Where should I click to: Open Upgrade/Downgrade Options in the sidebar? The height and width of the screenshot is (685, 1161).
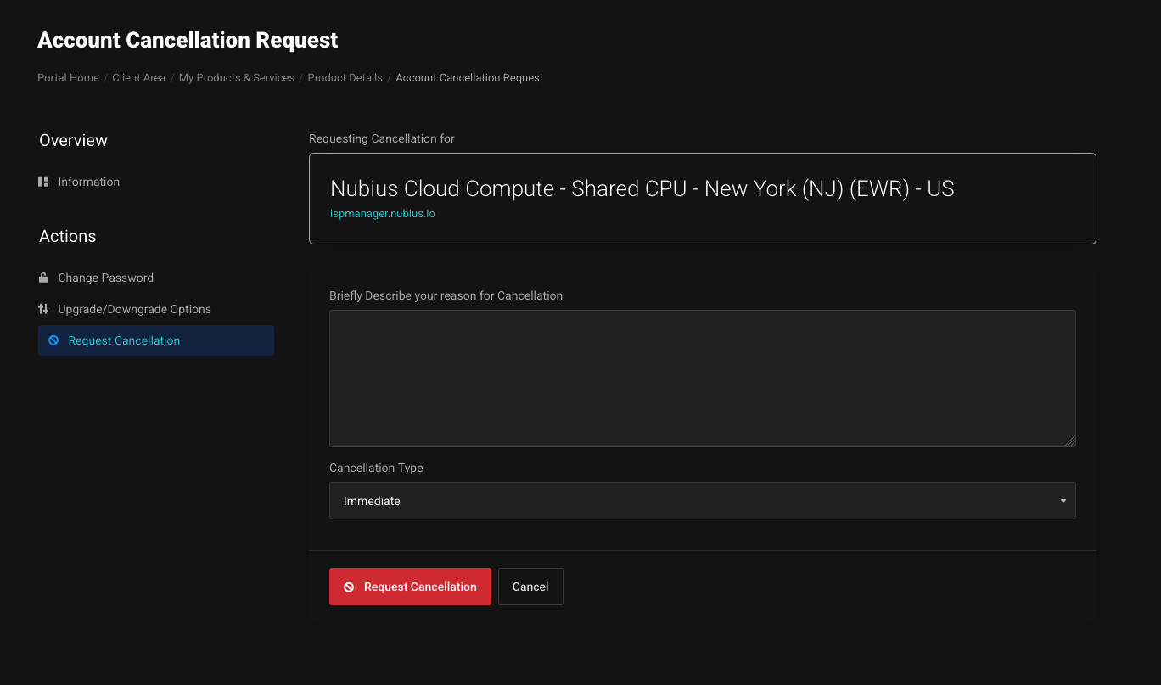click(134, 309)
